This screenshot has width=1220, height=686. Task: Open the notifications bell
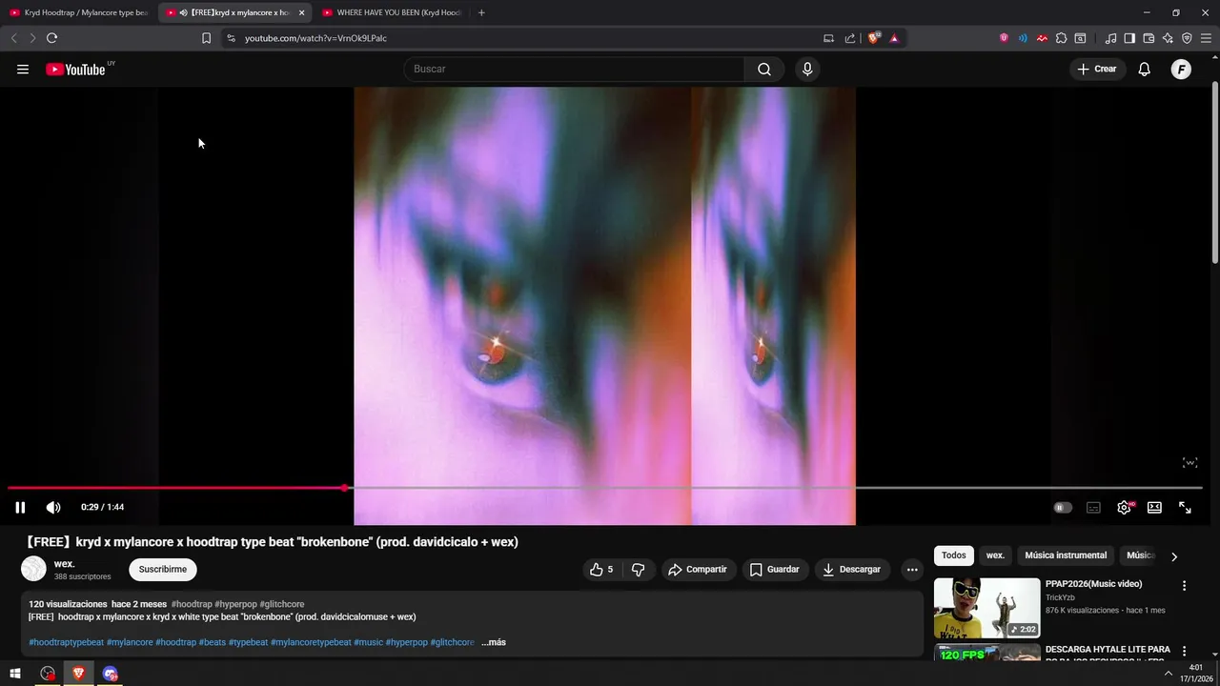pos(1145,69)
